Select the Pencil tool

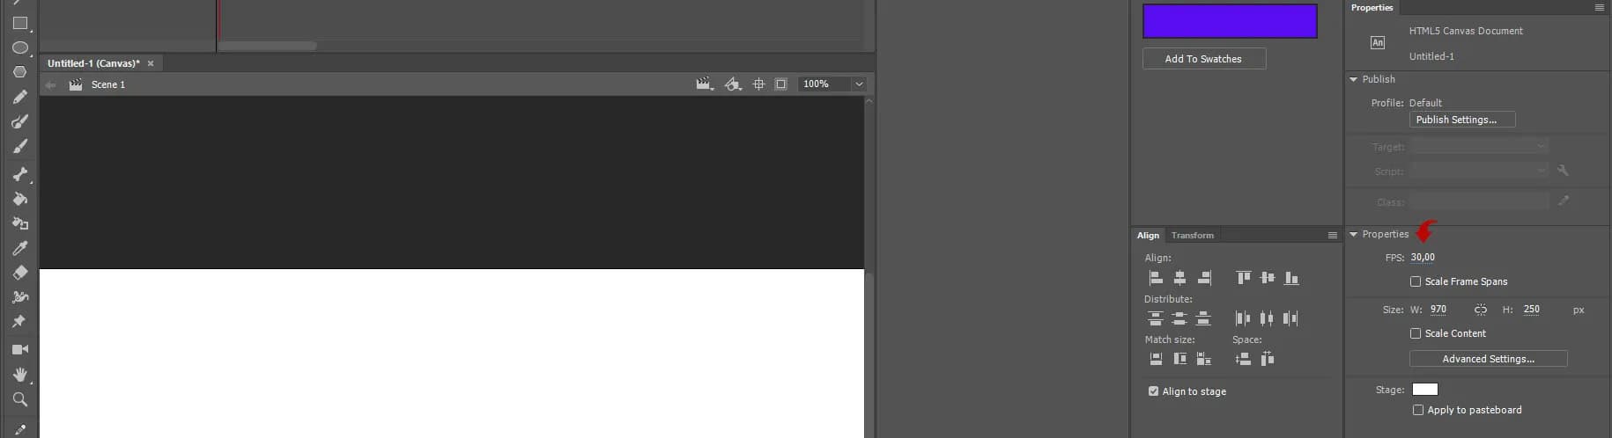pos(19,97)
